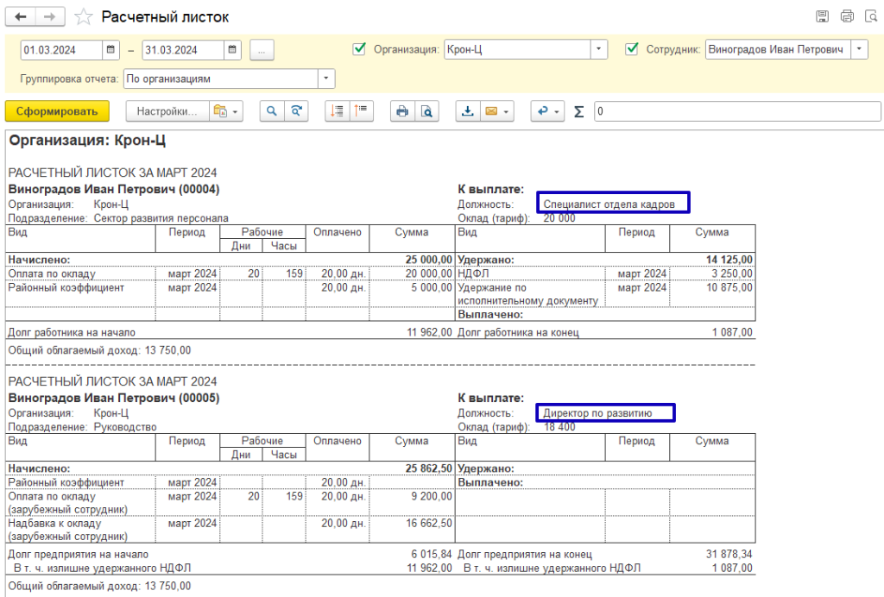
Task: Click the sum field showing 0
Action: point(737,111)
